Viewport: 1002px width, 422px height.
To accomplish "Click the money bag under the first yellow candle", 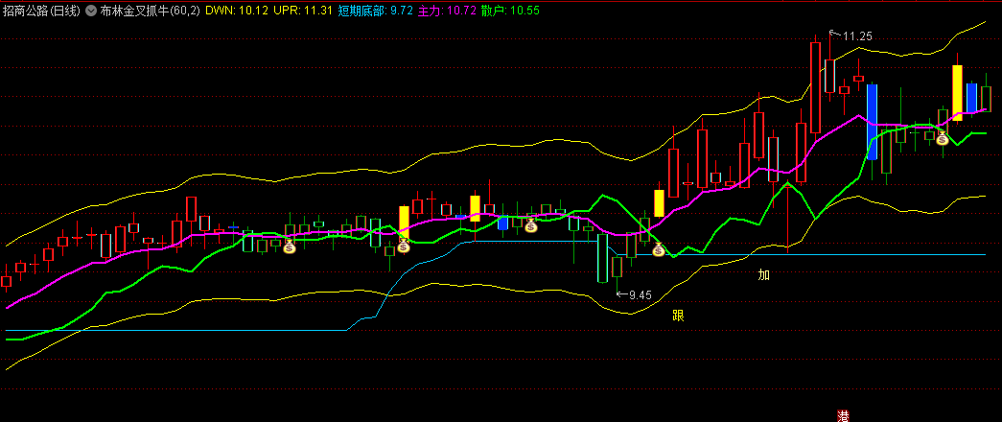I will pyautogui.click(x=404, y=246).
